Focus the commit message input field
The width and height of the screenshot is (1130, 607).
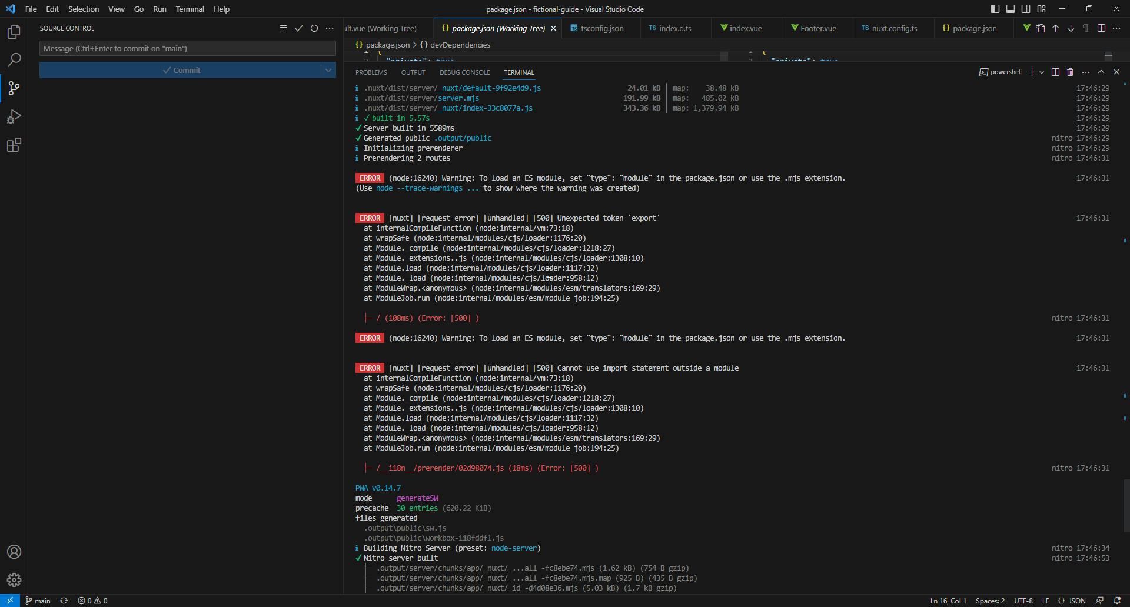coord(187,48)
